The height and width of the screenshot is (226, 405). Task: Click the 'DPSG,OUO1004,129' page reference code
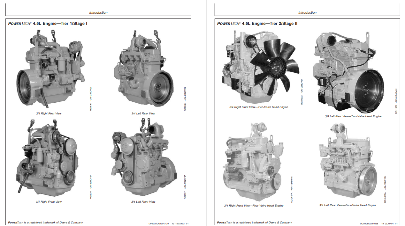159,223
